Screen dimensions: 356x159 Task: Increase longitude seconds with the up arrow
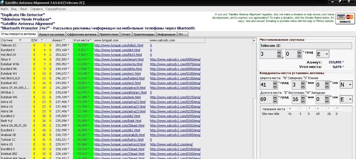326,97
